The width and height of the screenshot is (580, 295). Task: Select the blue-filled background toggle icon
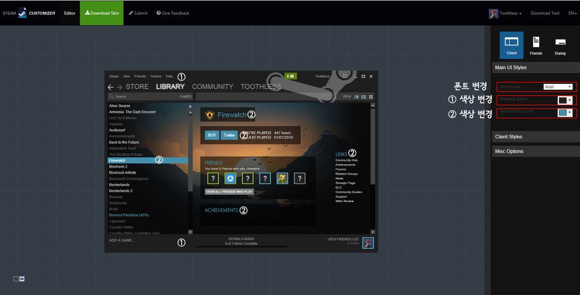22,279
